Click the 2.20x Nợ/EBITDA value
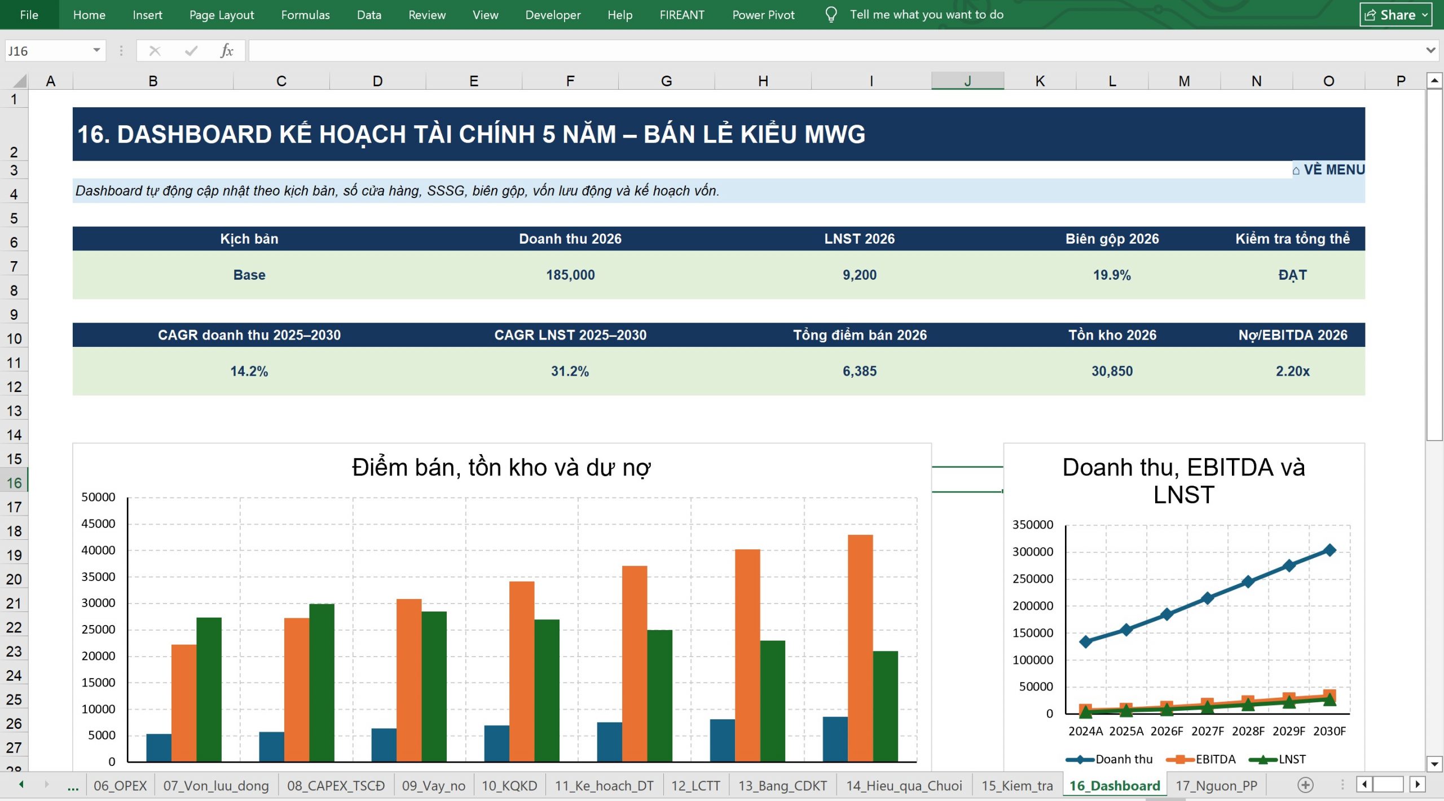Viewport: 1444px width, 801px height. coord(1292,371)
